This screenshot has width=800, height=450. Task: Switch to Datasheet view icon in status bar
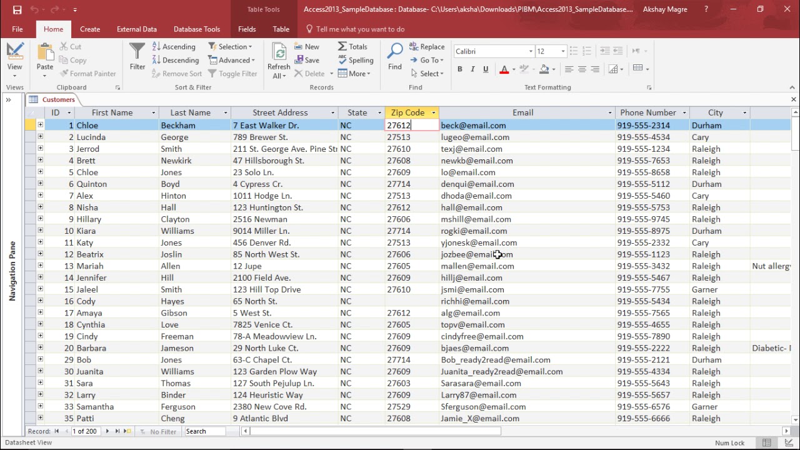point(766,443)
